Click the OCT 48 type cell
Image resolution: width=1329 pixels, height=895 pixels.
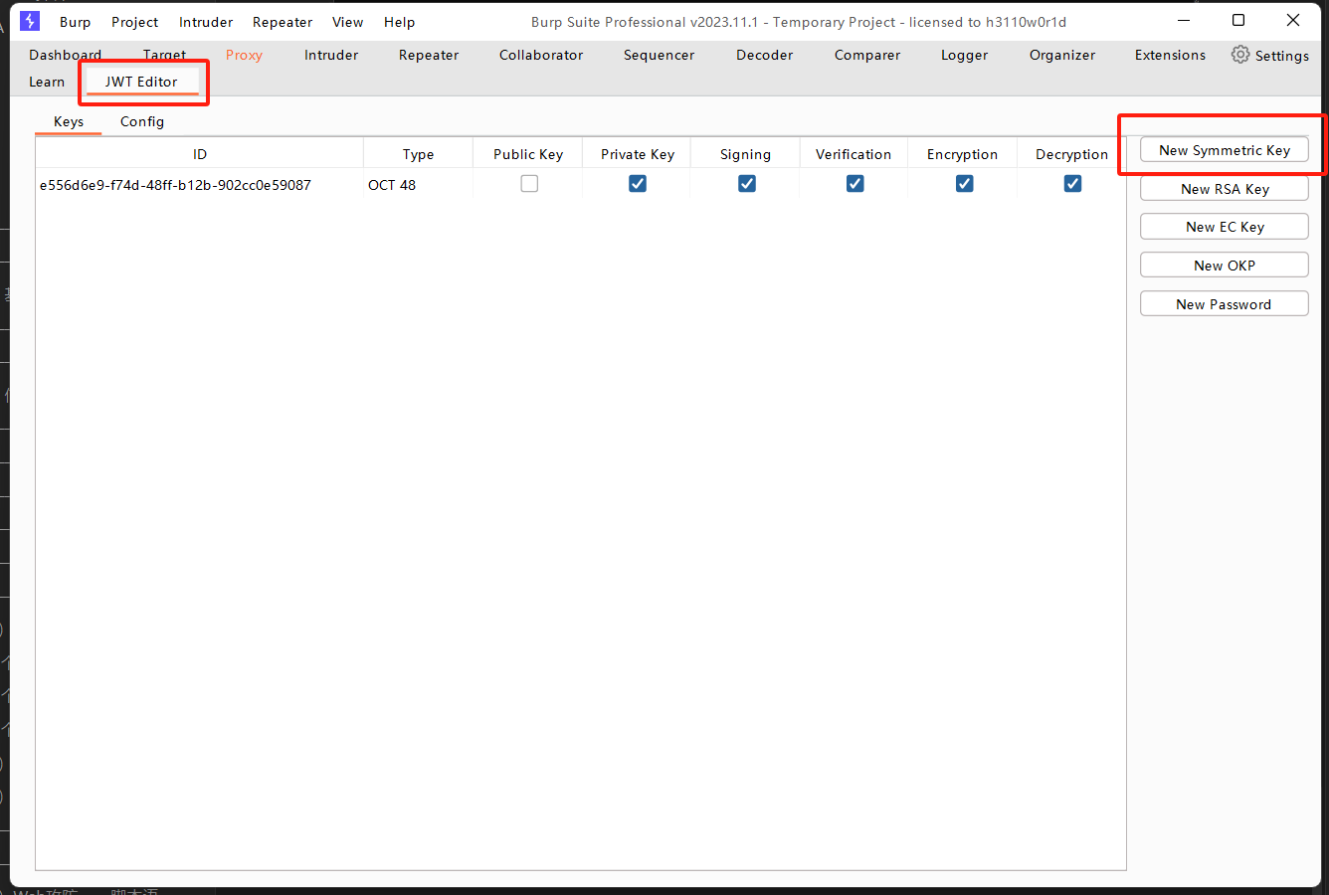(392, 185)
